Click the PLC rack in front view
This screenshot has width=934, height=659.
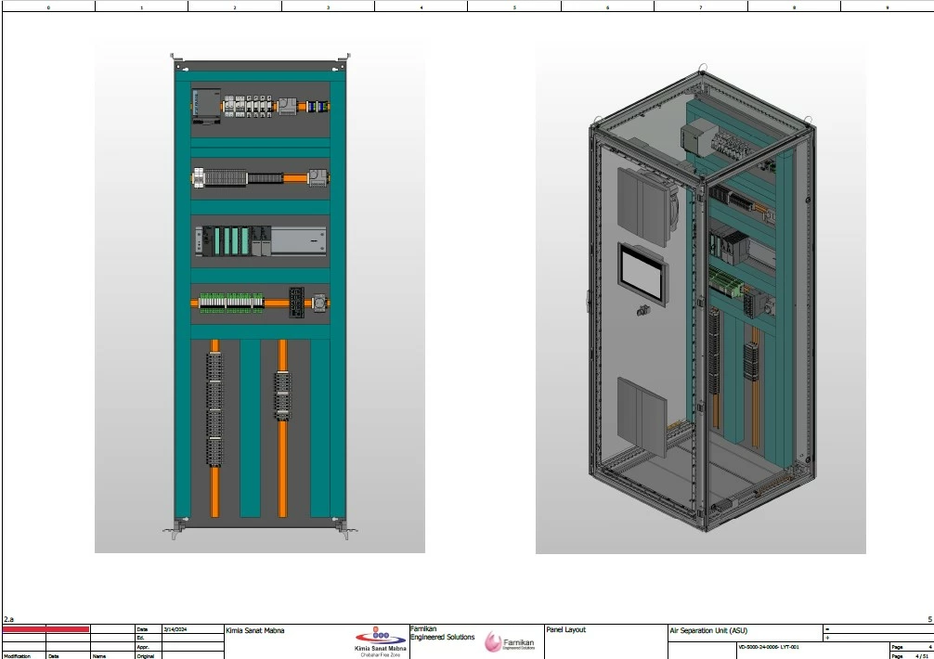tap(260, 240)
